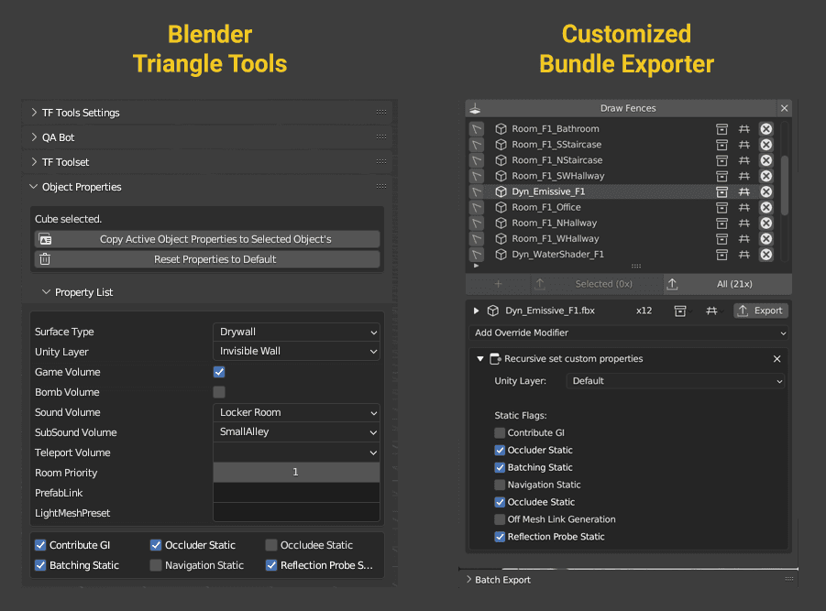Open the Add Override Modifier dropdown
The image size is (826, 611).
(x=628, y=333)
